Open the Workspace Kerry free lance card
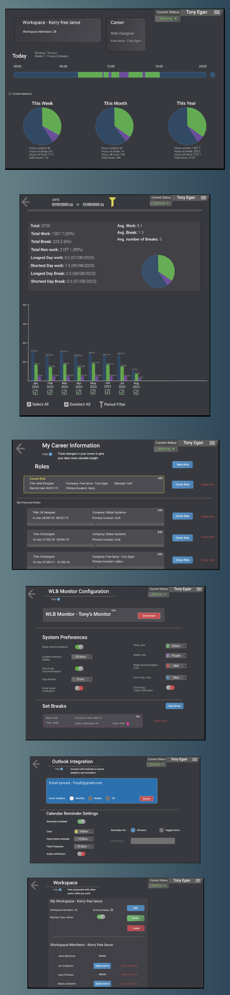The height and width of the screenshot is (995, 230). [x=57, y=30]
